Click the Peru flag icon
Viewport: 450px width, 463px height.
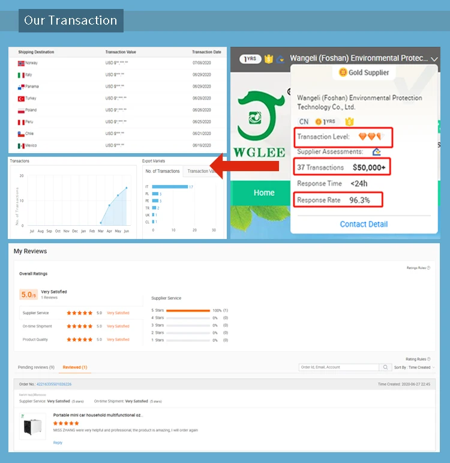[x=21, y=123]
